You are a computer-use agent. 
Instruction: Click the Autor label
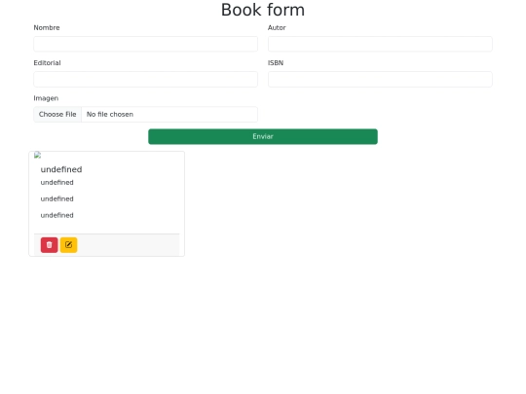(277, 28)
